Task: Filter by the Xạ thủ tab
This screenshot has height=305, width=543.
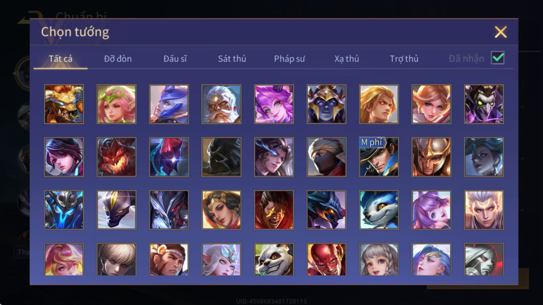Action: (x=347, y=59)
